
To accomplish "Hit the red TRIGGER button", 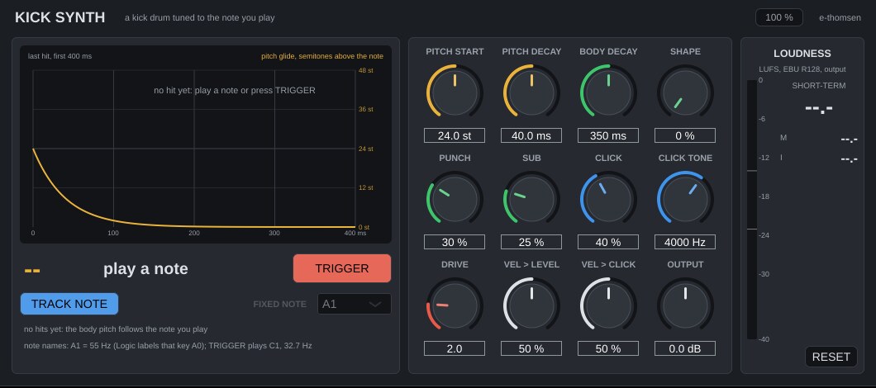I will [342, 268].
